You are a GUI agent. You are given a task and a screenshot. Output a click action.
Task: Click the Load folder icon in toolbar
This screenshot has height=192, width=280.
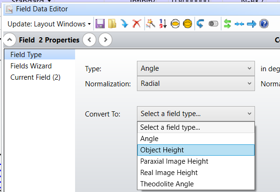112,24
